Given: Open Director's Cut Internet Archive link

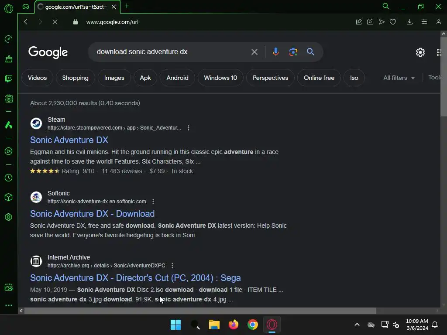Looking at the screenshot, I should [x=135, y=278].
